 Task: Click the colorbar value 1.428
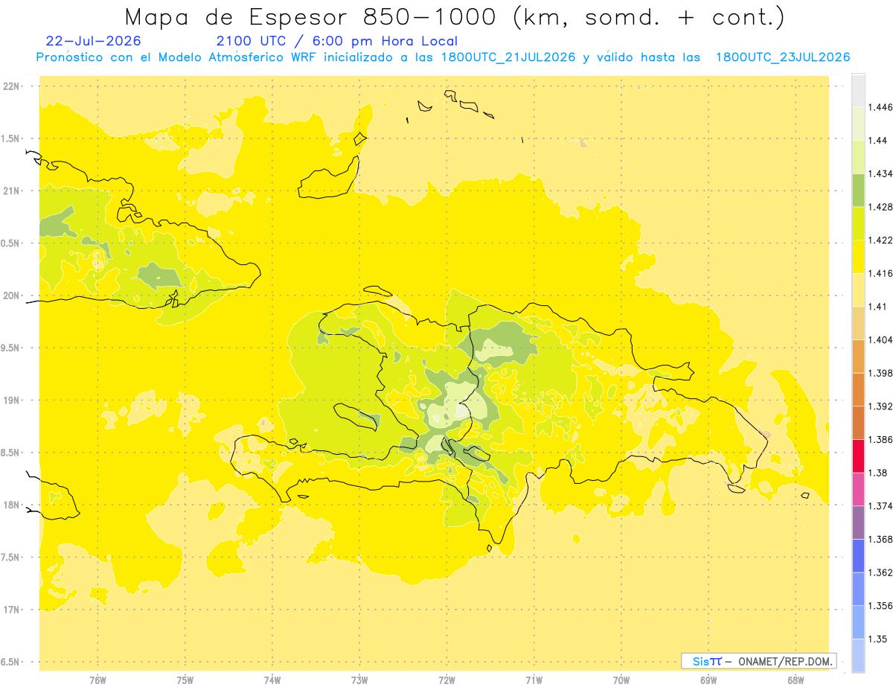[x=881, y=207]
